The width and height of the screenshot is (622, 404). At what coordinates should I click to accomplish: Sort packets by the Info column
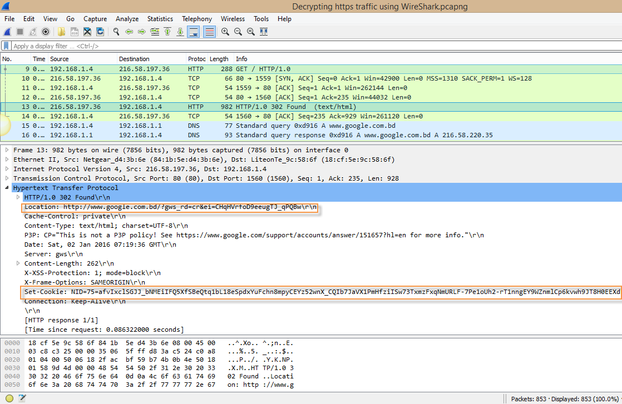(x=428, y=59)
